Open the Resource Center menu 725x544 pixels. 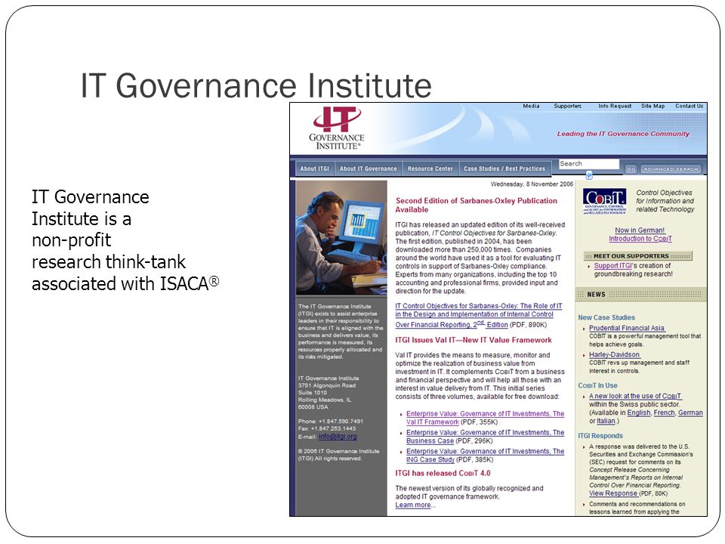430,168
